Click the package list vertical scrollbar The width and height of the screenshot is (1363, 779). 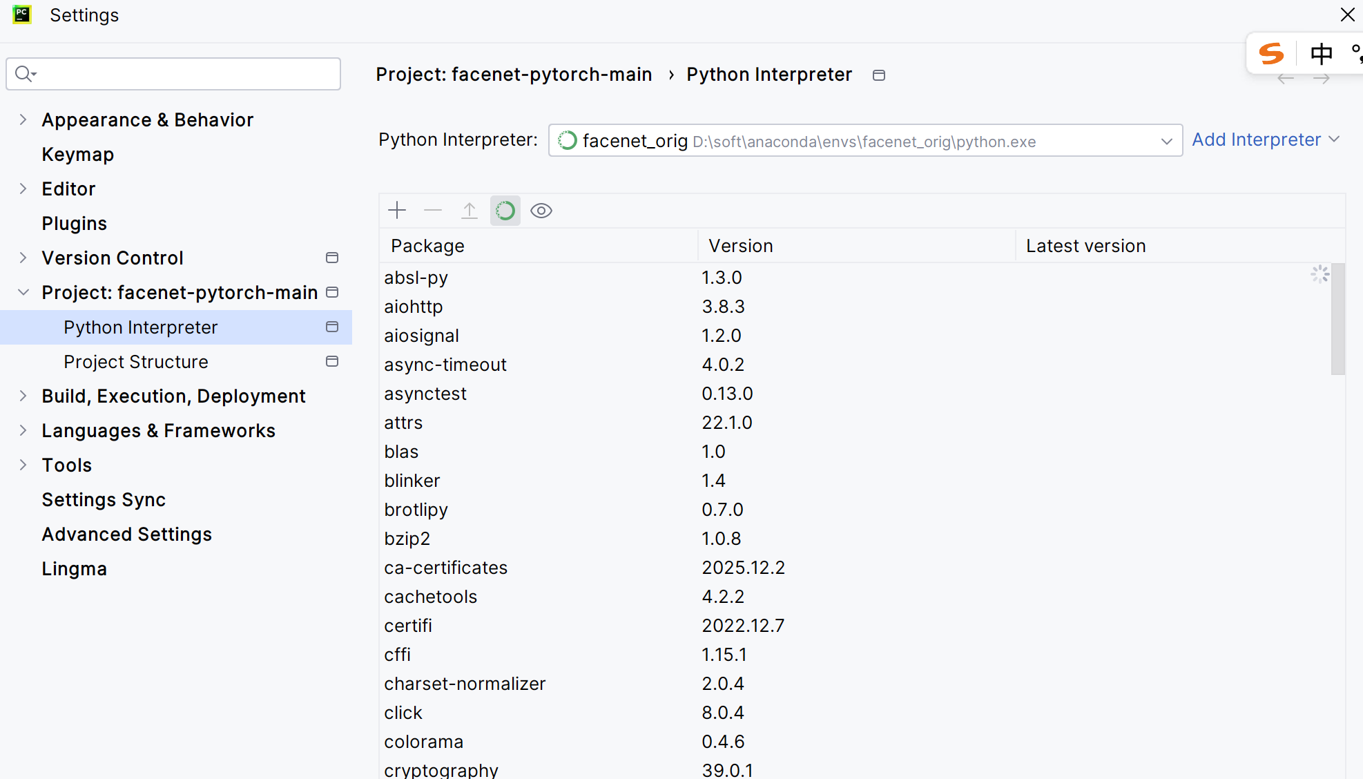point(1338,319)
